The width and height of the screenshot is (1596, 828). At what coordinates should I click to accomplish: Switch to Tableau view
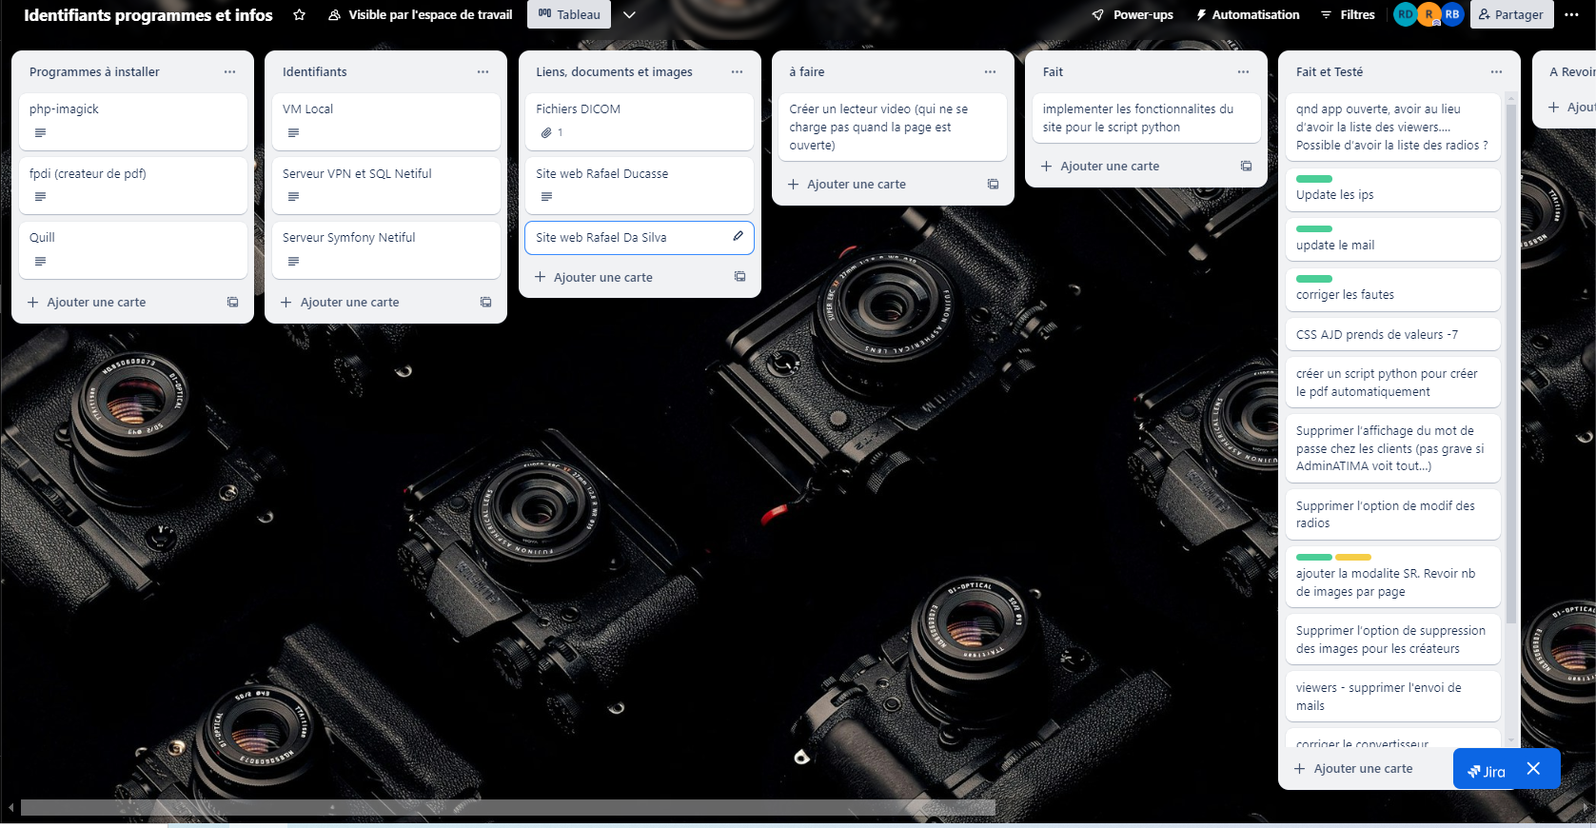pyautogui.click(x=569, y=14)
